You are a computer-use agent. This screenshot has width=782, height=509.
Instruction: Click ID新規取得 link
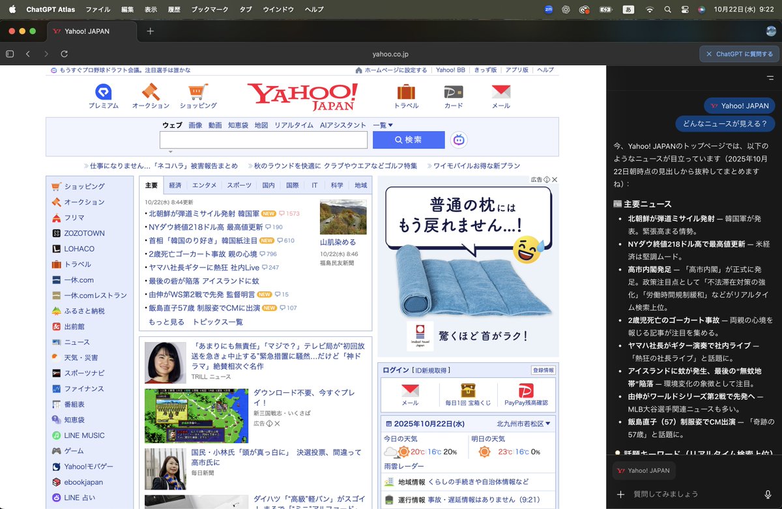coord(431,370)
